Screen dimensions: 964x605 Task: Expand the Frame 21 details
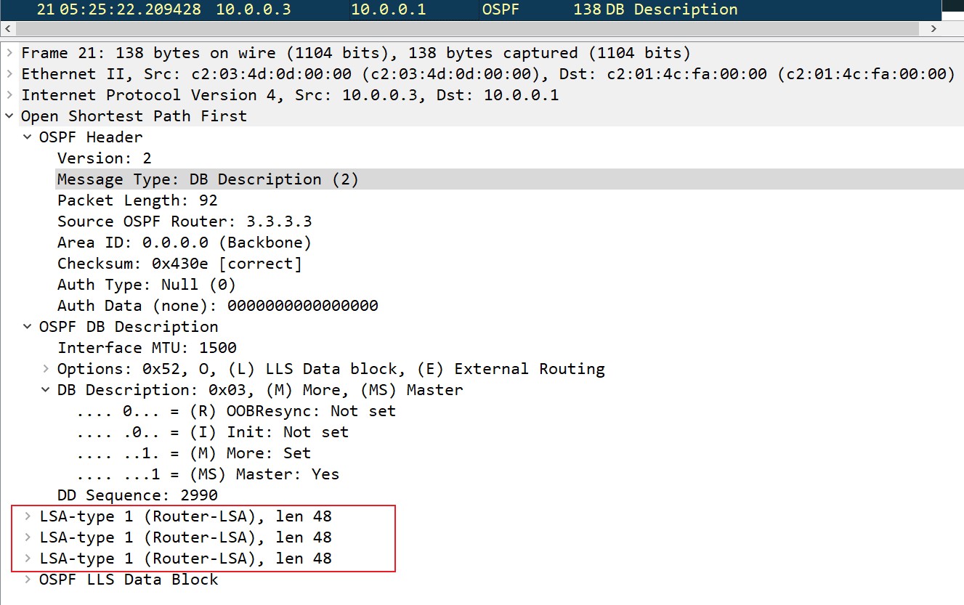tap(9, 53)
